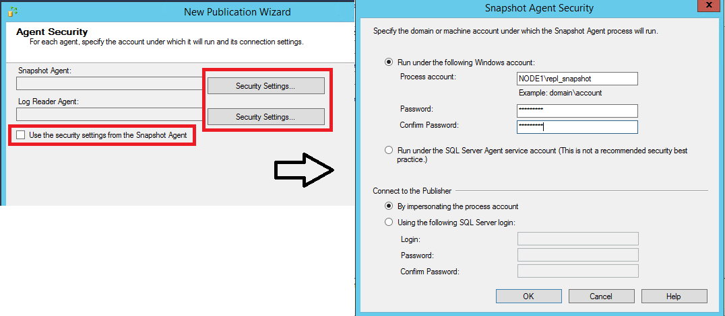The width and height of the screenshot is (725, 316).
Task: Click the Snapshot Agent account field
Action: pyautogui.click(x=110, y=83)
